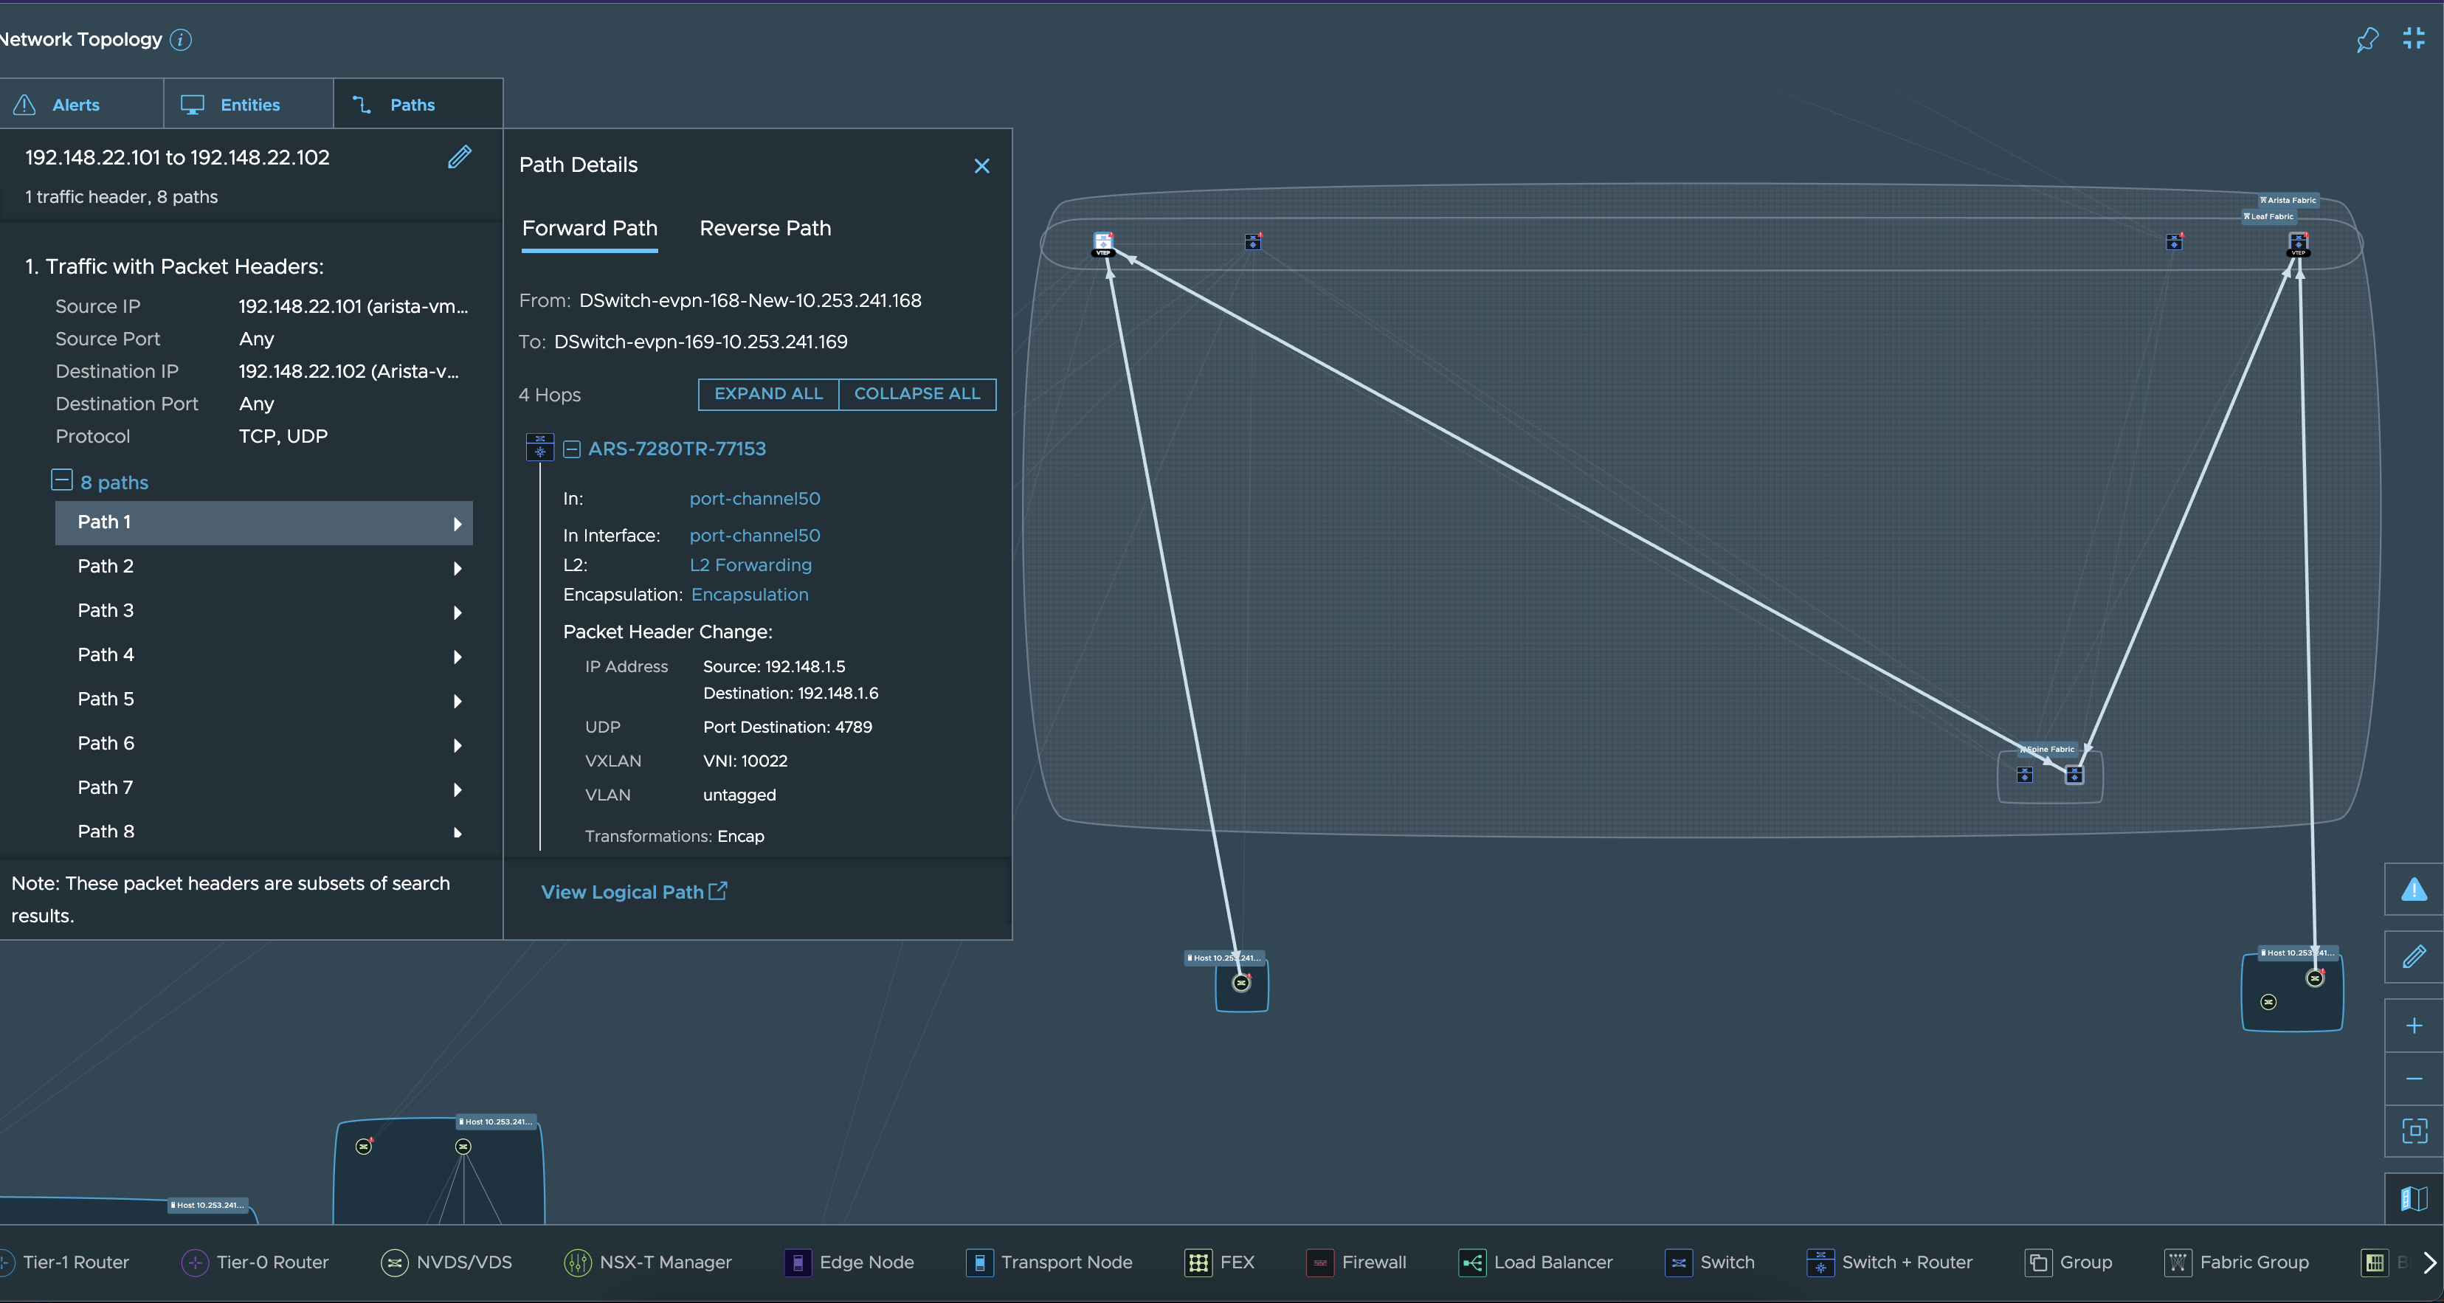Click EXPAND ALL button in Path Details
Image resolution: width=2444 pixels, height=1303 pixels.
click(766, 393)
